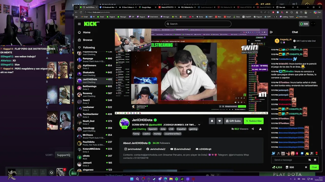
Task: Click the stream play button overlay
Action: point(189,72)
